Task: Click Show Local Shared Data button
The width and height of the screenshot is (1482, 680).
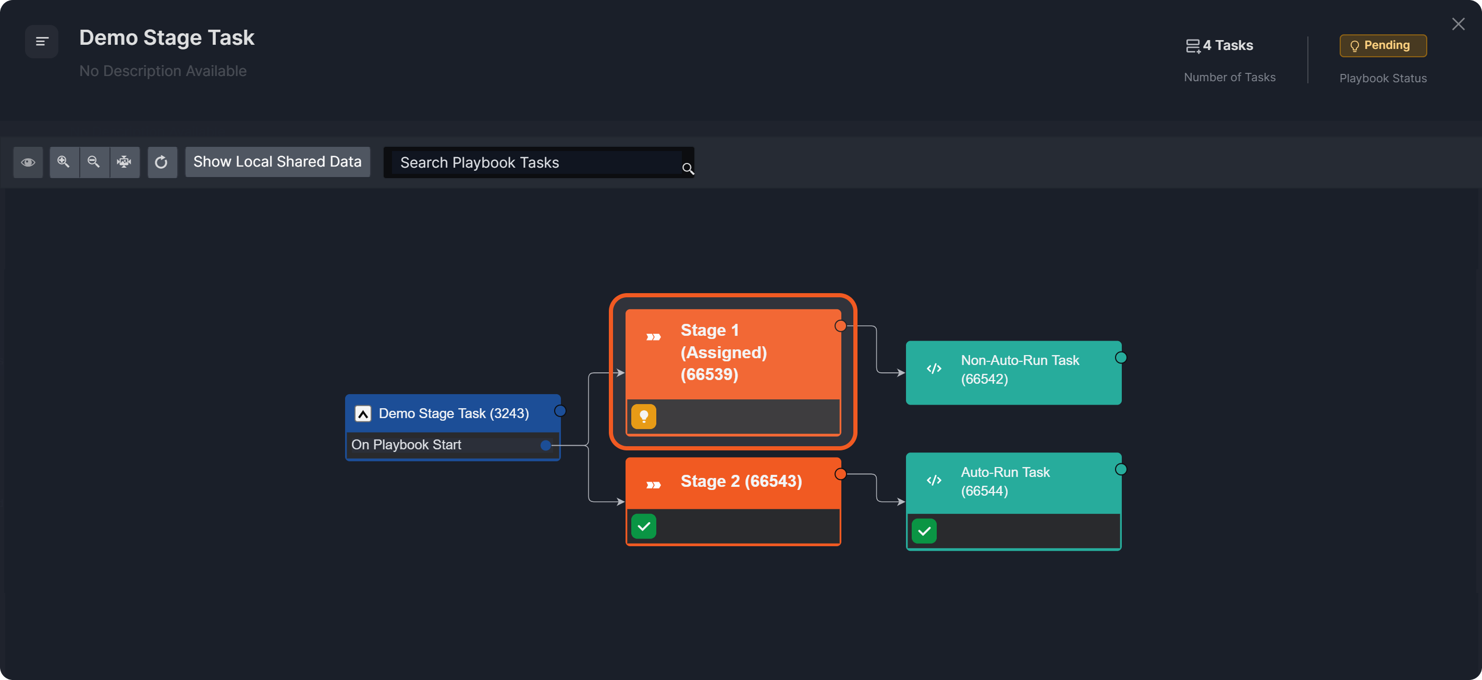Action: pos(277,162)
